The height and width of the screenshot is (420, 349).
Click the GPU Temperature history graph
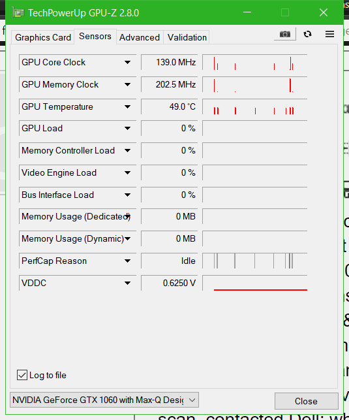click(x=255, y=106)
